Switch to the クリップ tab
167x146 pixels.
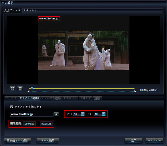[x=11, y=98]
